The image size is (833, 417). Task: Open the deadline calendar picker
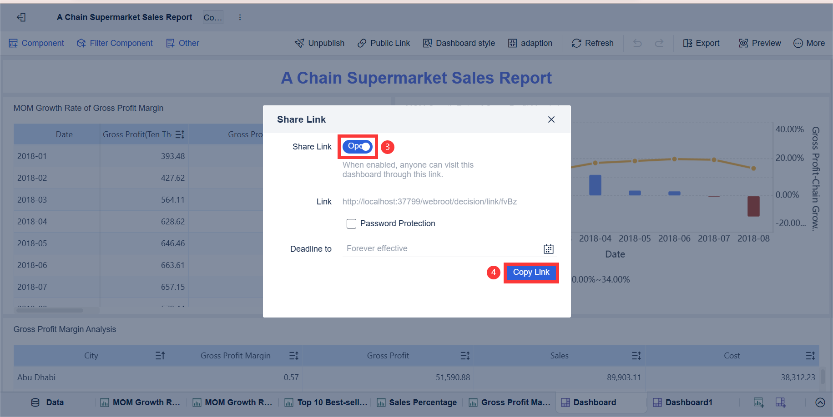548,248
